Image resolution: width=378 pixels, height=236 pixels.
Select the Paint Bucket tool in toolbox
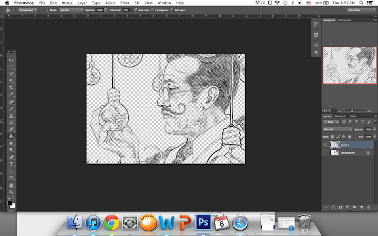pyautogui.click(x=11, y=136)
